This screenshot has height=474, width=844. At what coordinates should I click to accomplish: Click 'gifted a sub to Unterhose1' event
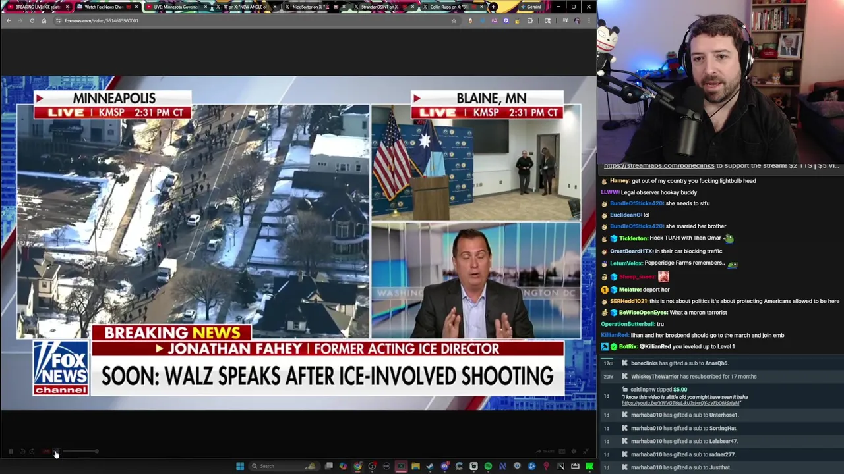(684, 415)
